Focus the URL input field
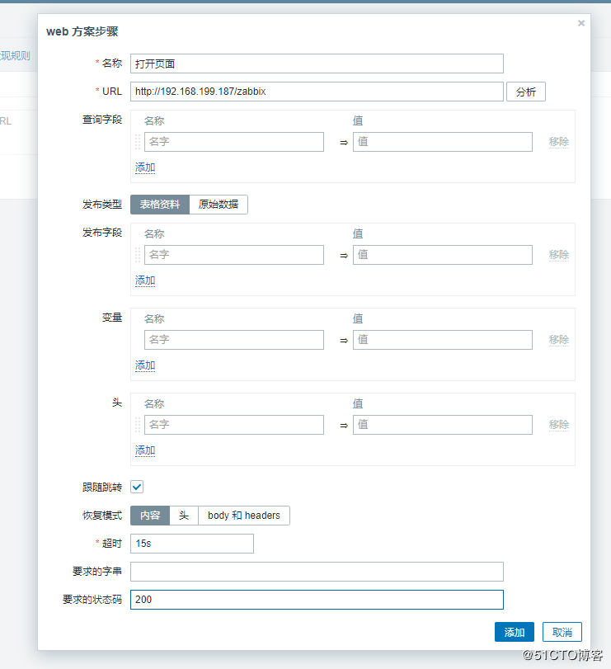This screenshot has height=669, width=611. click(317, 92)
